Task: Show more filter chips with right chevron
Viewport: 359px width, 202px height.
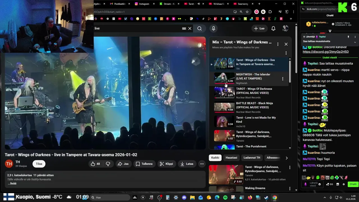Action: point(286,158)
